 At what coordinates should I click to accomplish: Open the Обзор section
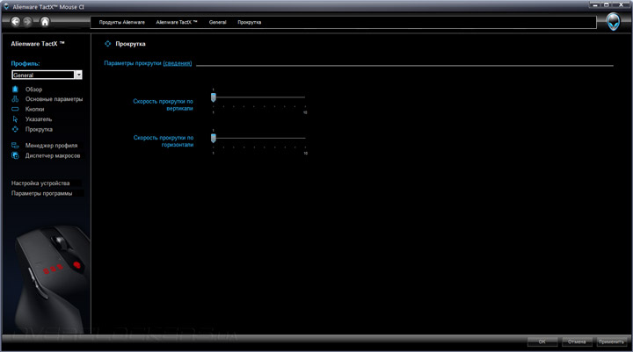click(33, 90)
